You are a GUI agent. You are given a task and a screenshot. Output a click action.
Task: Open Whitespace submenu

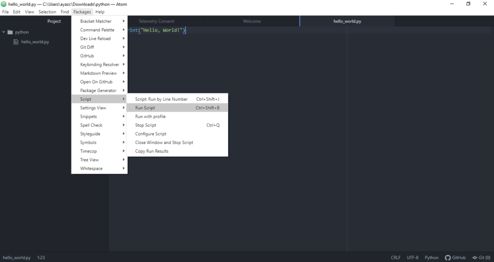99,168
